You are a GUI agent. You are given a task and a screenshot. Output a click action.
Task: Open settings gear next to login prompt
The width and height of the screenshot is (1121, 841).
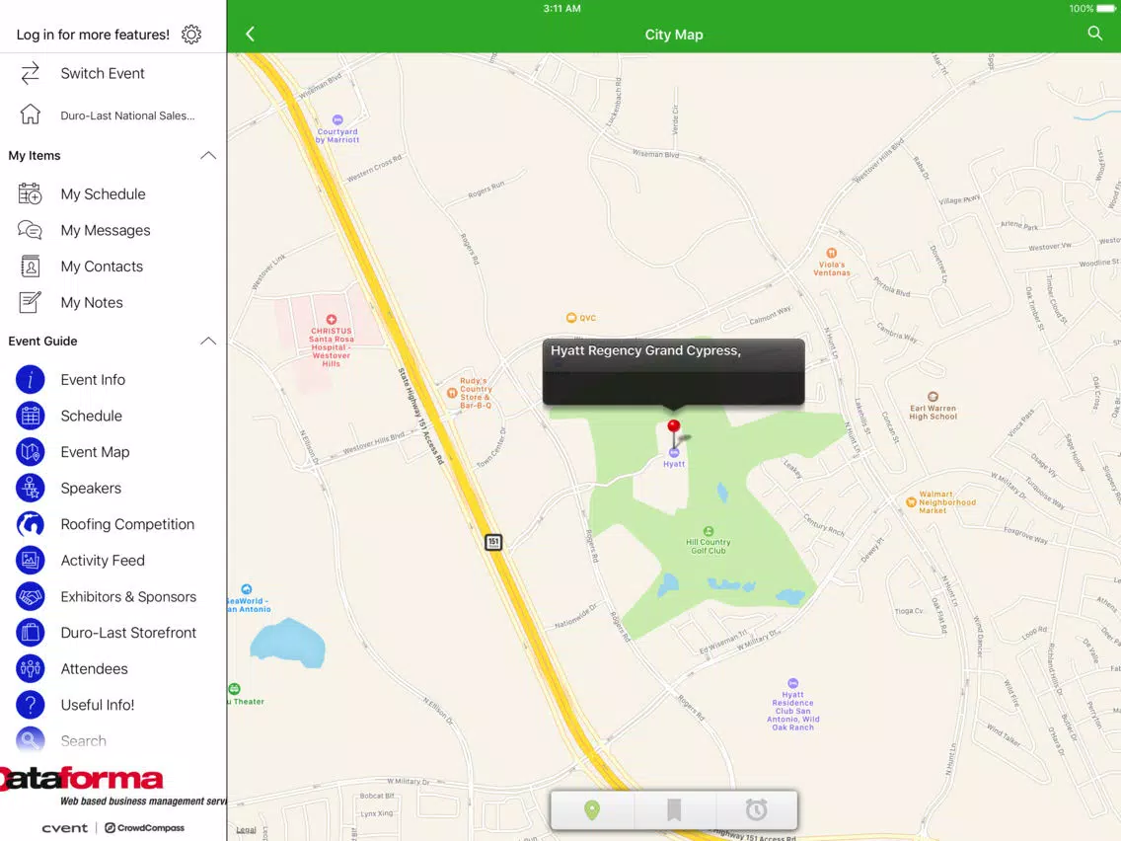(x=190, y=35)
